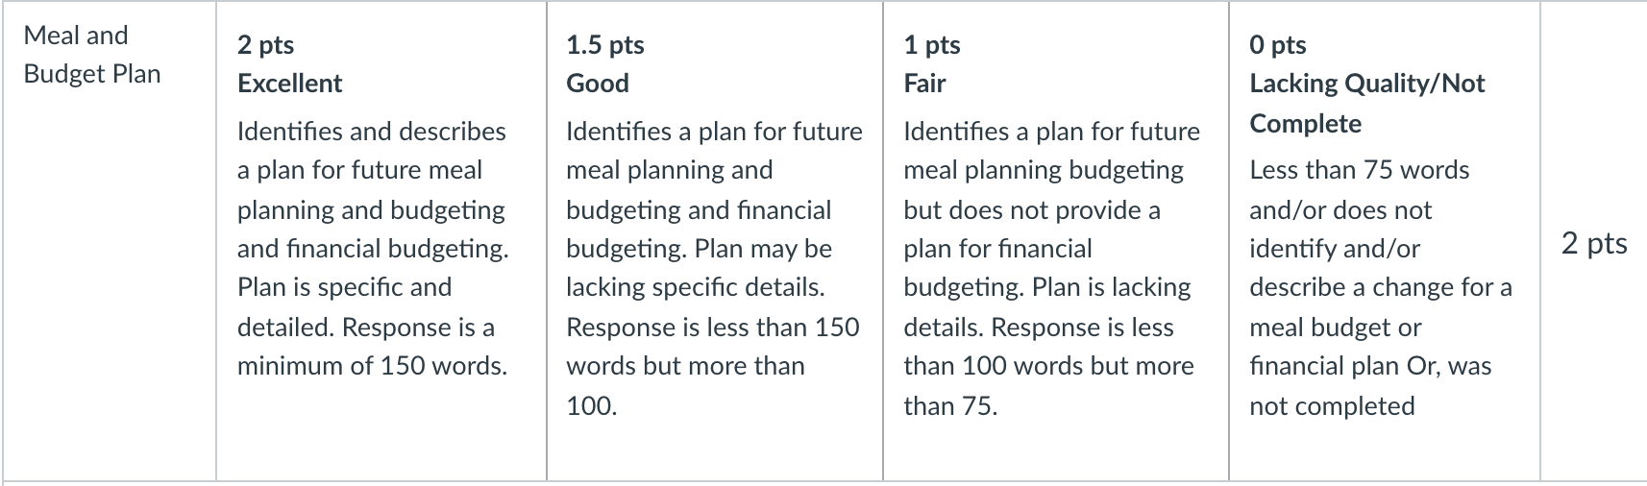Select the 0 pts Lacking Quality/Not Complete rating
The height and width of the screenshot is (486, 1647).
[x=1385, y=240]
